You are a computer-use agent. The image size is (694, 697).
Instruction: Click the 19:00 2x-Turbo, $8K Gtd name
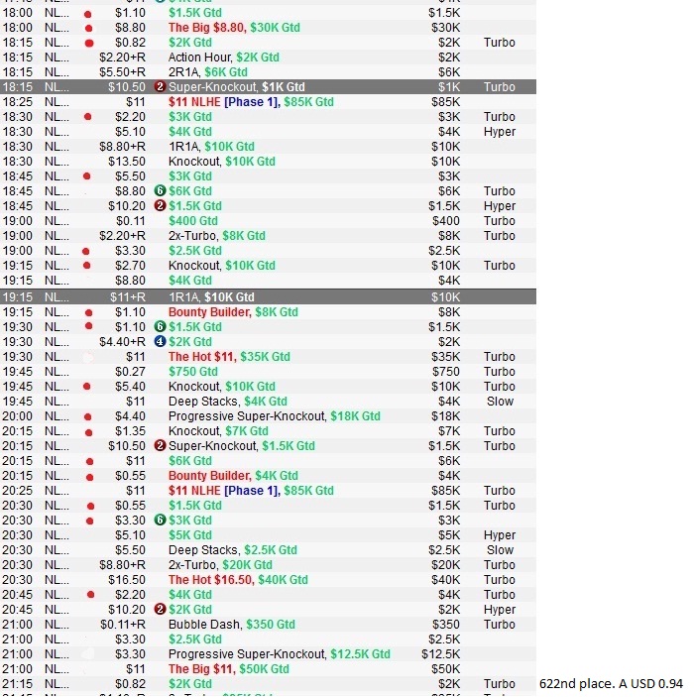(x=216, y=236)
